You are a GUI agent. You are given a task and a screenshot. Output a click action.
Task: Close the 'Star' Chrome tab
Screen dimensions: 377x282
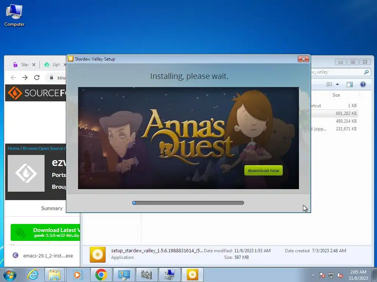click(34, 65)
